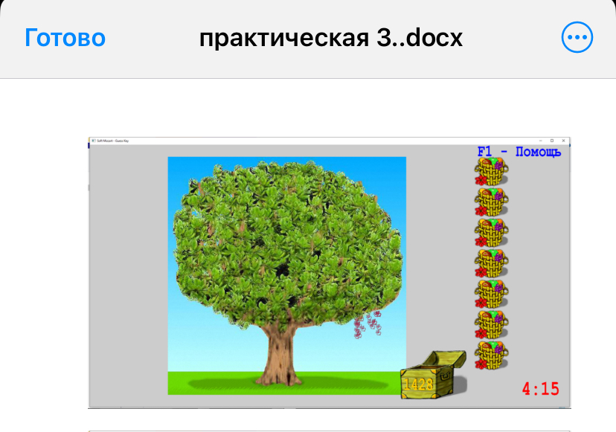Minimize the embedded game window
This screenshot has height=432, width=616.
(539, 141)
